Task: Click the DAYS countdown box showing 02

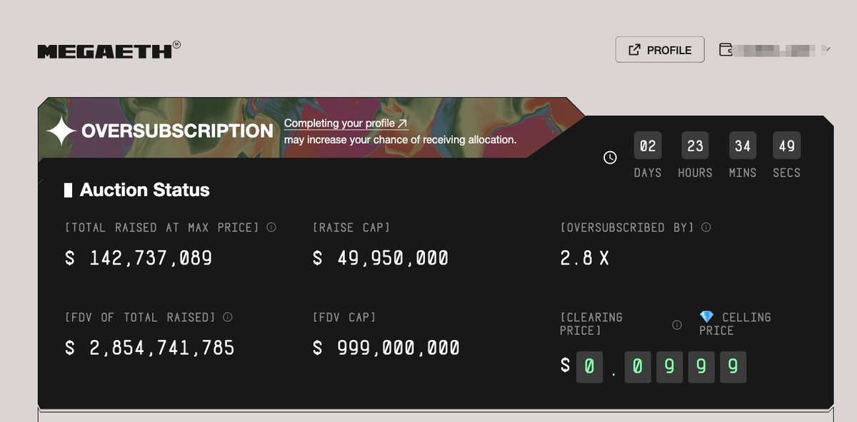Action: point(648,146)
